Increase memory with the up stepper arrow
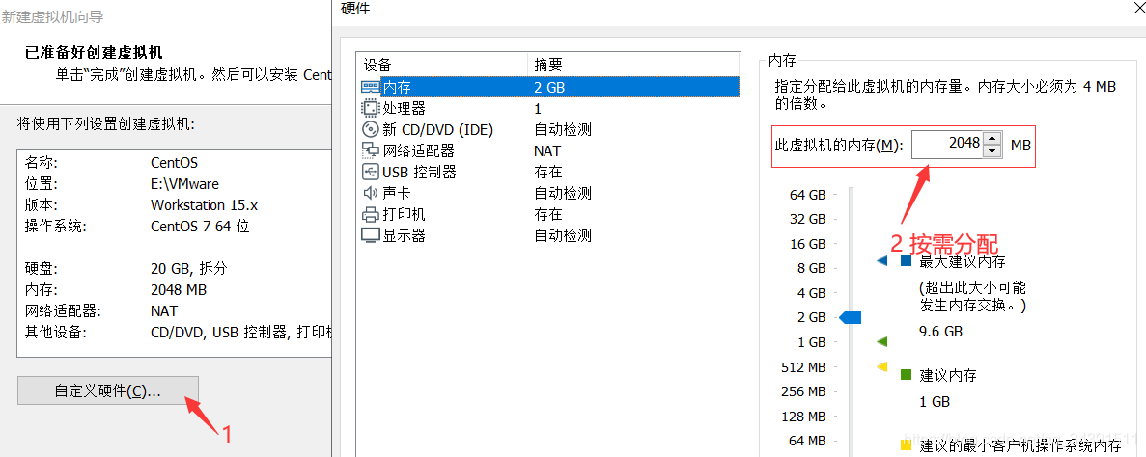This screenshot has width=1146, height=457. point(992,138)
